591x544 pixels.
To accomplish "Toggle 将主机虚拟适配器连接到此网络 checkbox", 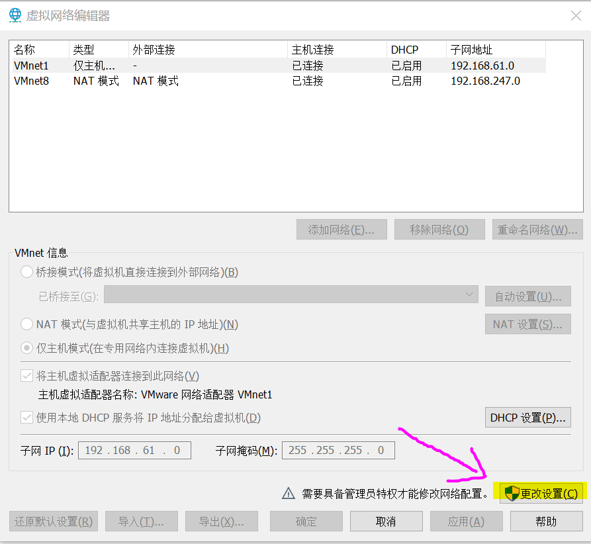I will point(26,375).
